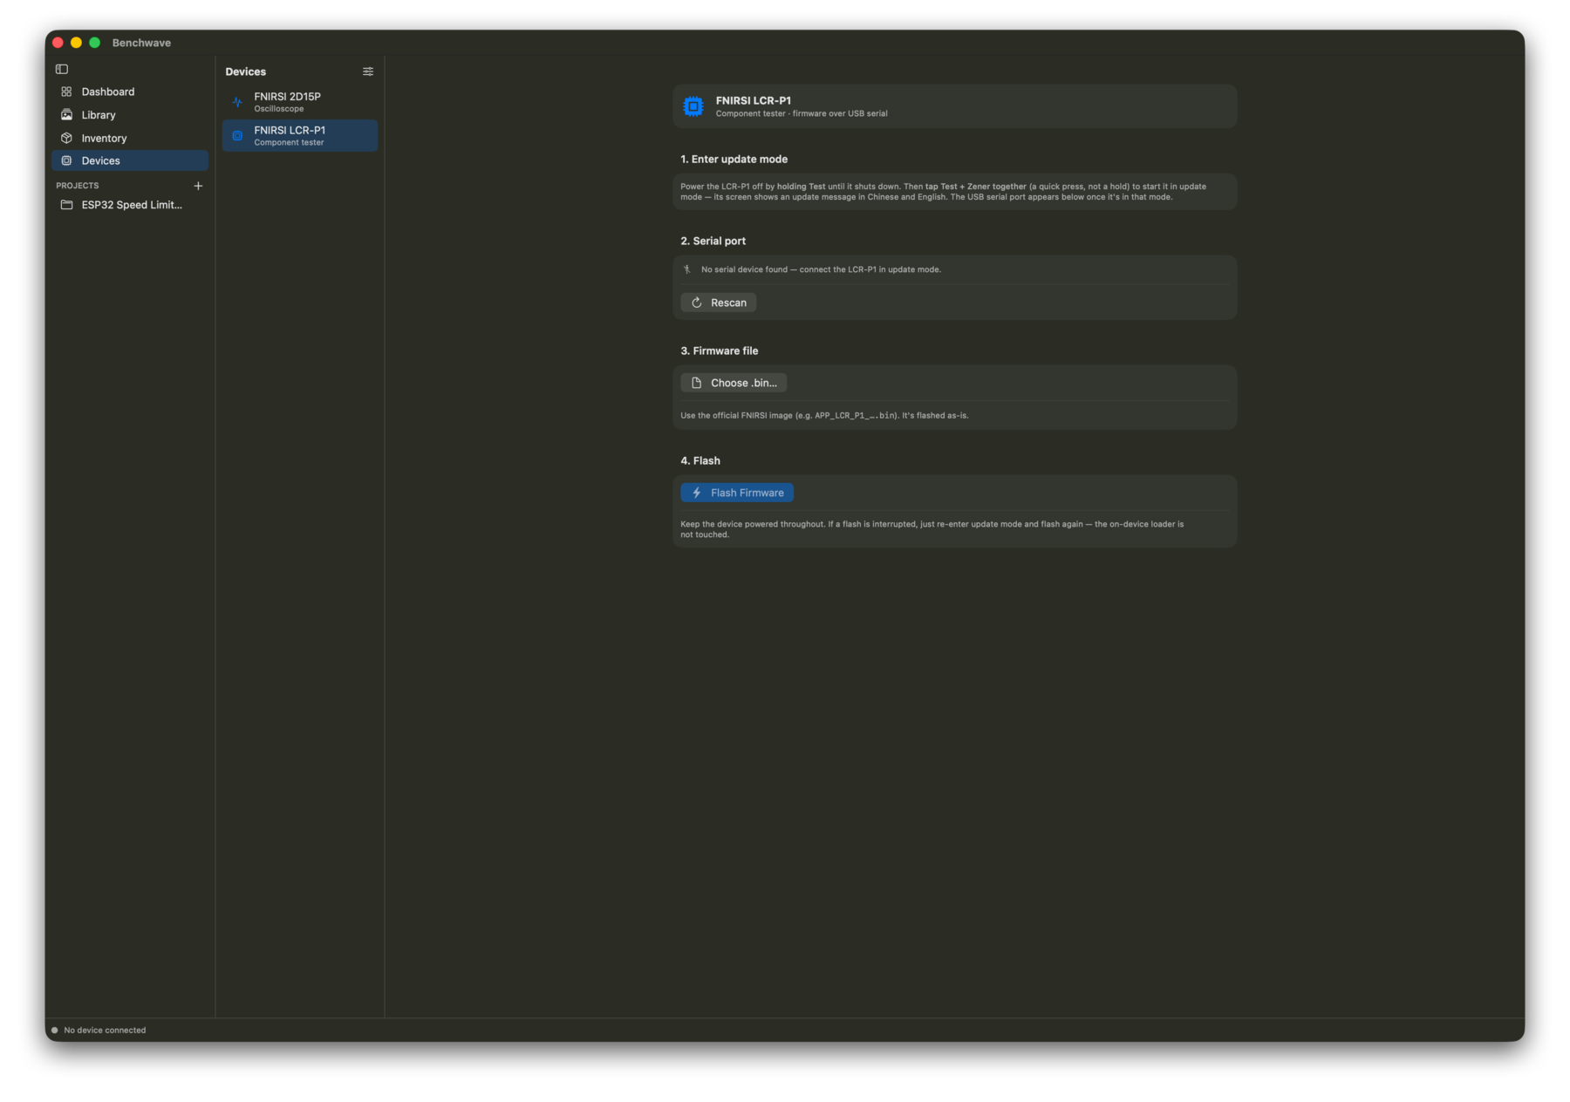The image size is (1570, 1102).
Task: Click the Devices chip icon in sidebar
Action: coord(66,160)
